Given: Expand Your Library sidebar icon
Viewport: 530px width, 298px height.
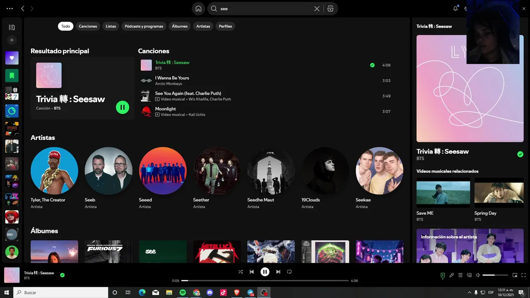Looking at the screenshot, I should 12,27.
